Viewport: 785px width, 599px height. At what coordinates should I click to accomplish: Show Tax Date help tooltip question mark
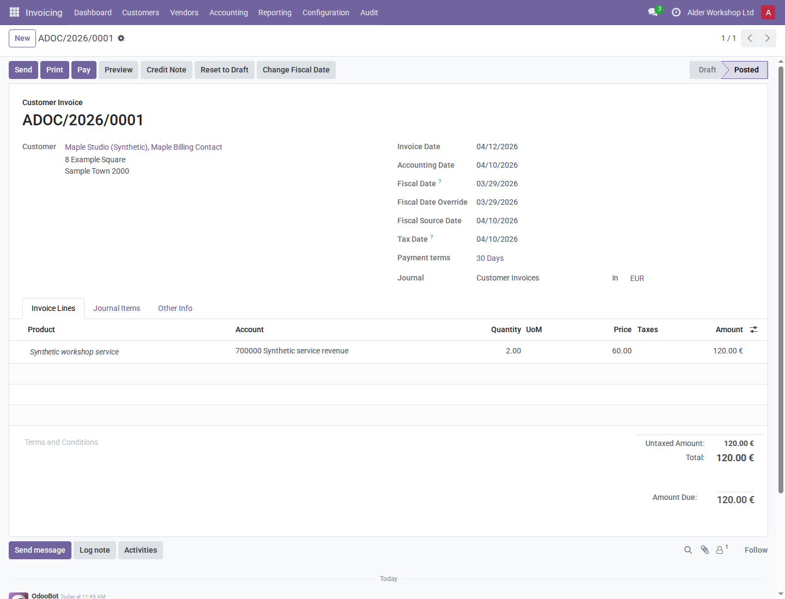coord(431,237)
